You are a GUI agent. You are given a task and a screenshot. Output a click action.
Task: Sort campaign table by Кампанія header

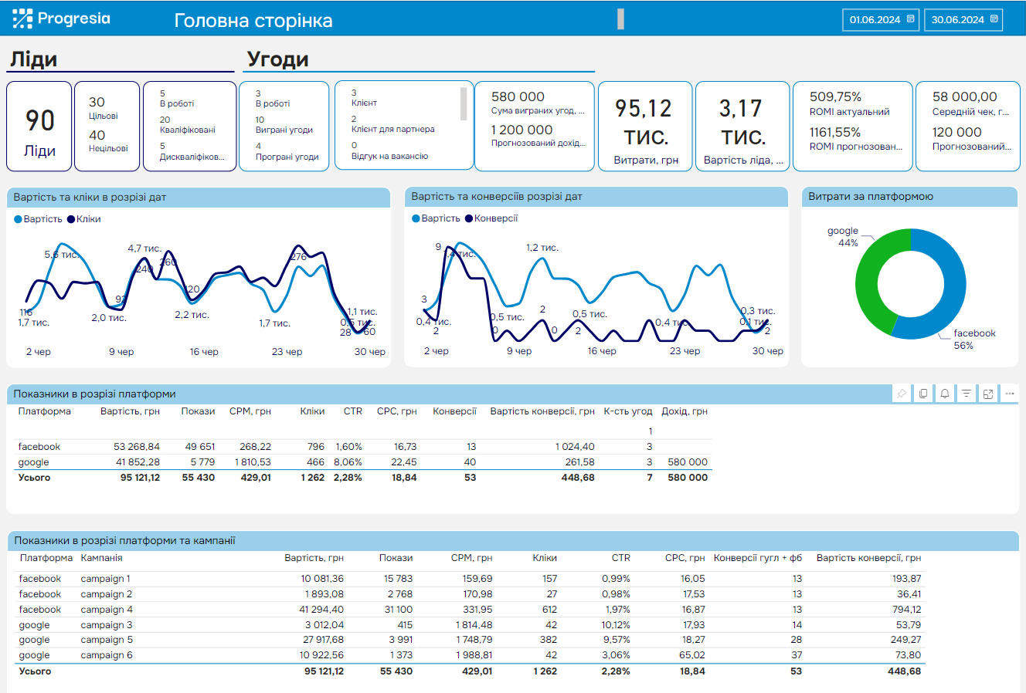pos(101,558)
